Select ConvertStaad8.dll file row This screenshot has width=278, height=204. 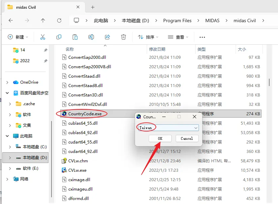click(161, 85)
